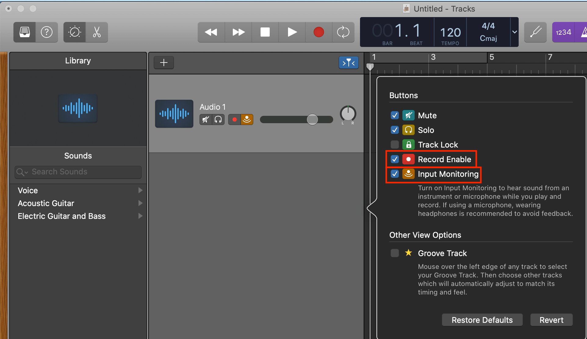Uncheck the Solo button checkbox
The image size is (587, 339).
(394, 130)
